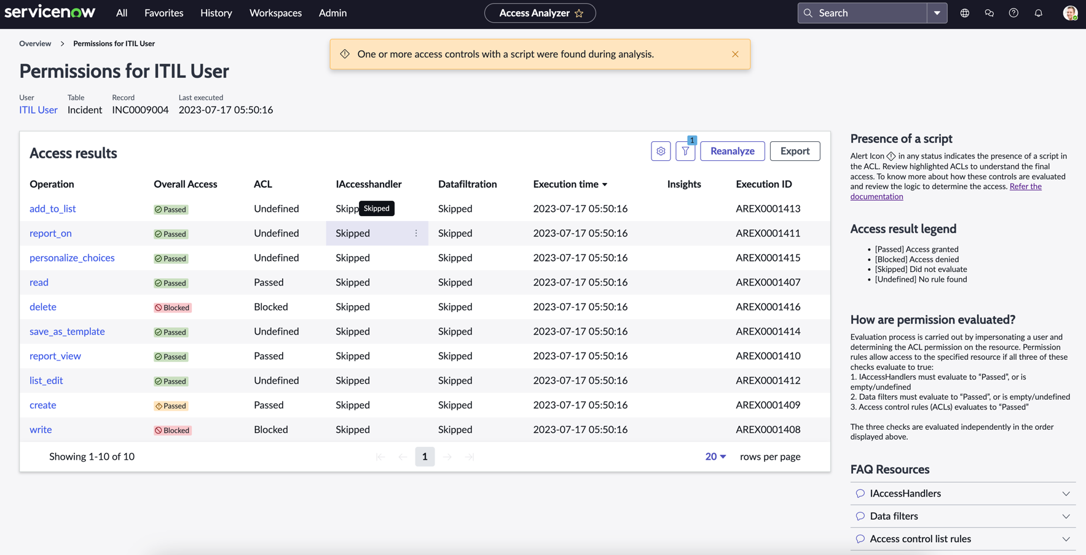Screen dimensions: 1086x555
Task: Open the write operation link
Action: coord(41,430)
